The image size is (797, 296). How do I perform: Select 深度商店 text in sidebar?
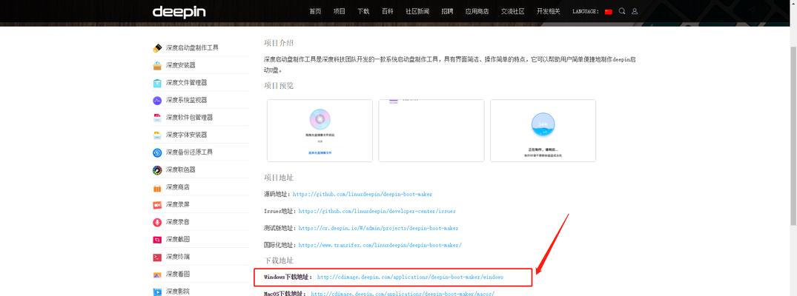pos(177,187)
